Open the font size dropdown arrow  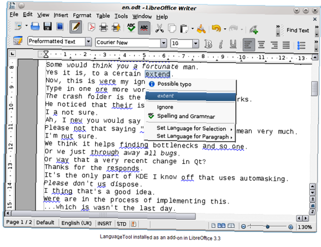click(196, 43)
